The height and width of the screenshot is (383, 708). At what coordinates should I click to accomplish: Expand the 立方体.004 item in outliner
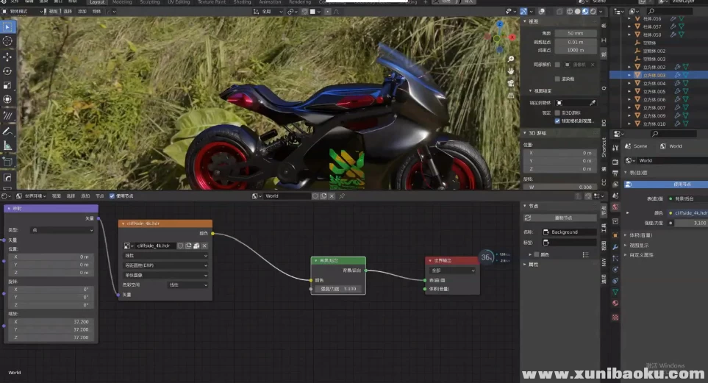click(x=629, y=83)
